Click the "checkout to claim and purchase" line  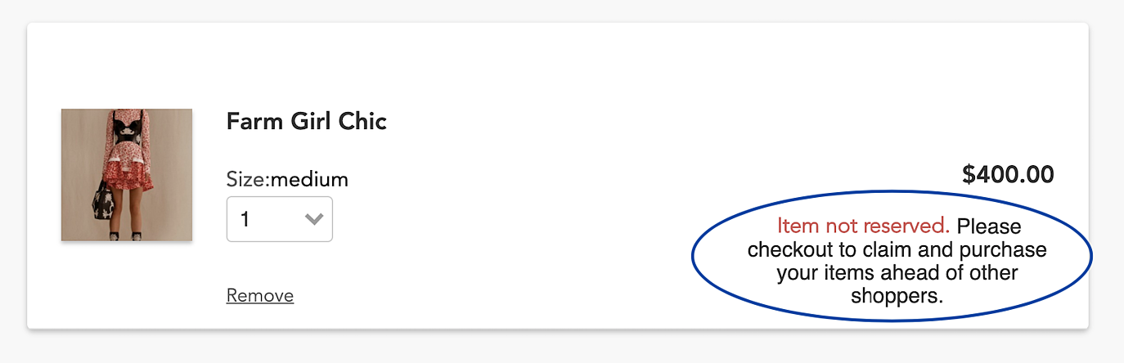tap(897, 249)
